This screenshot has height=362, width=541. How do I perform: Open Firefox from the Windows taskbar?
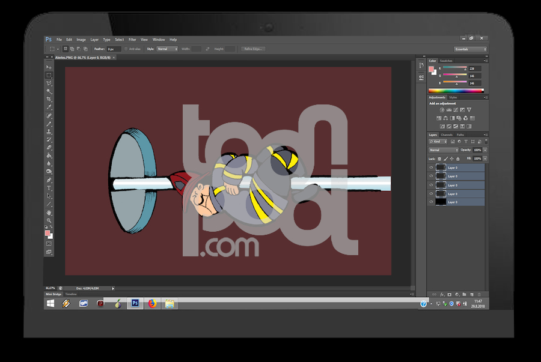pyautogui.click(x=153, y=304)
